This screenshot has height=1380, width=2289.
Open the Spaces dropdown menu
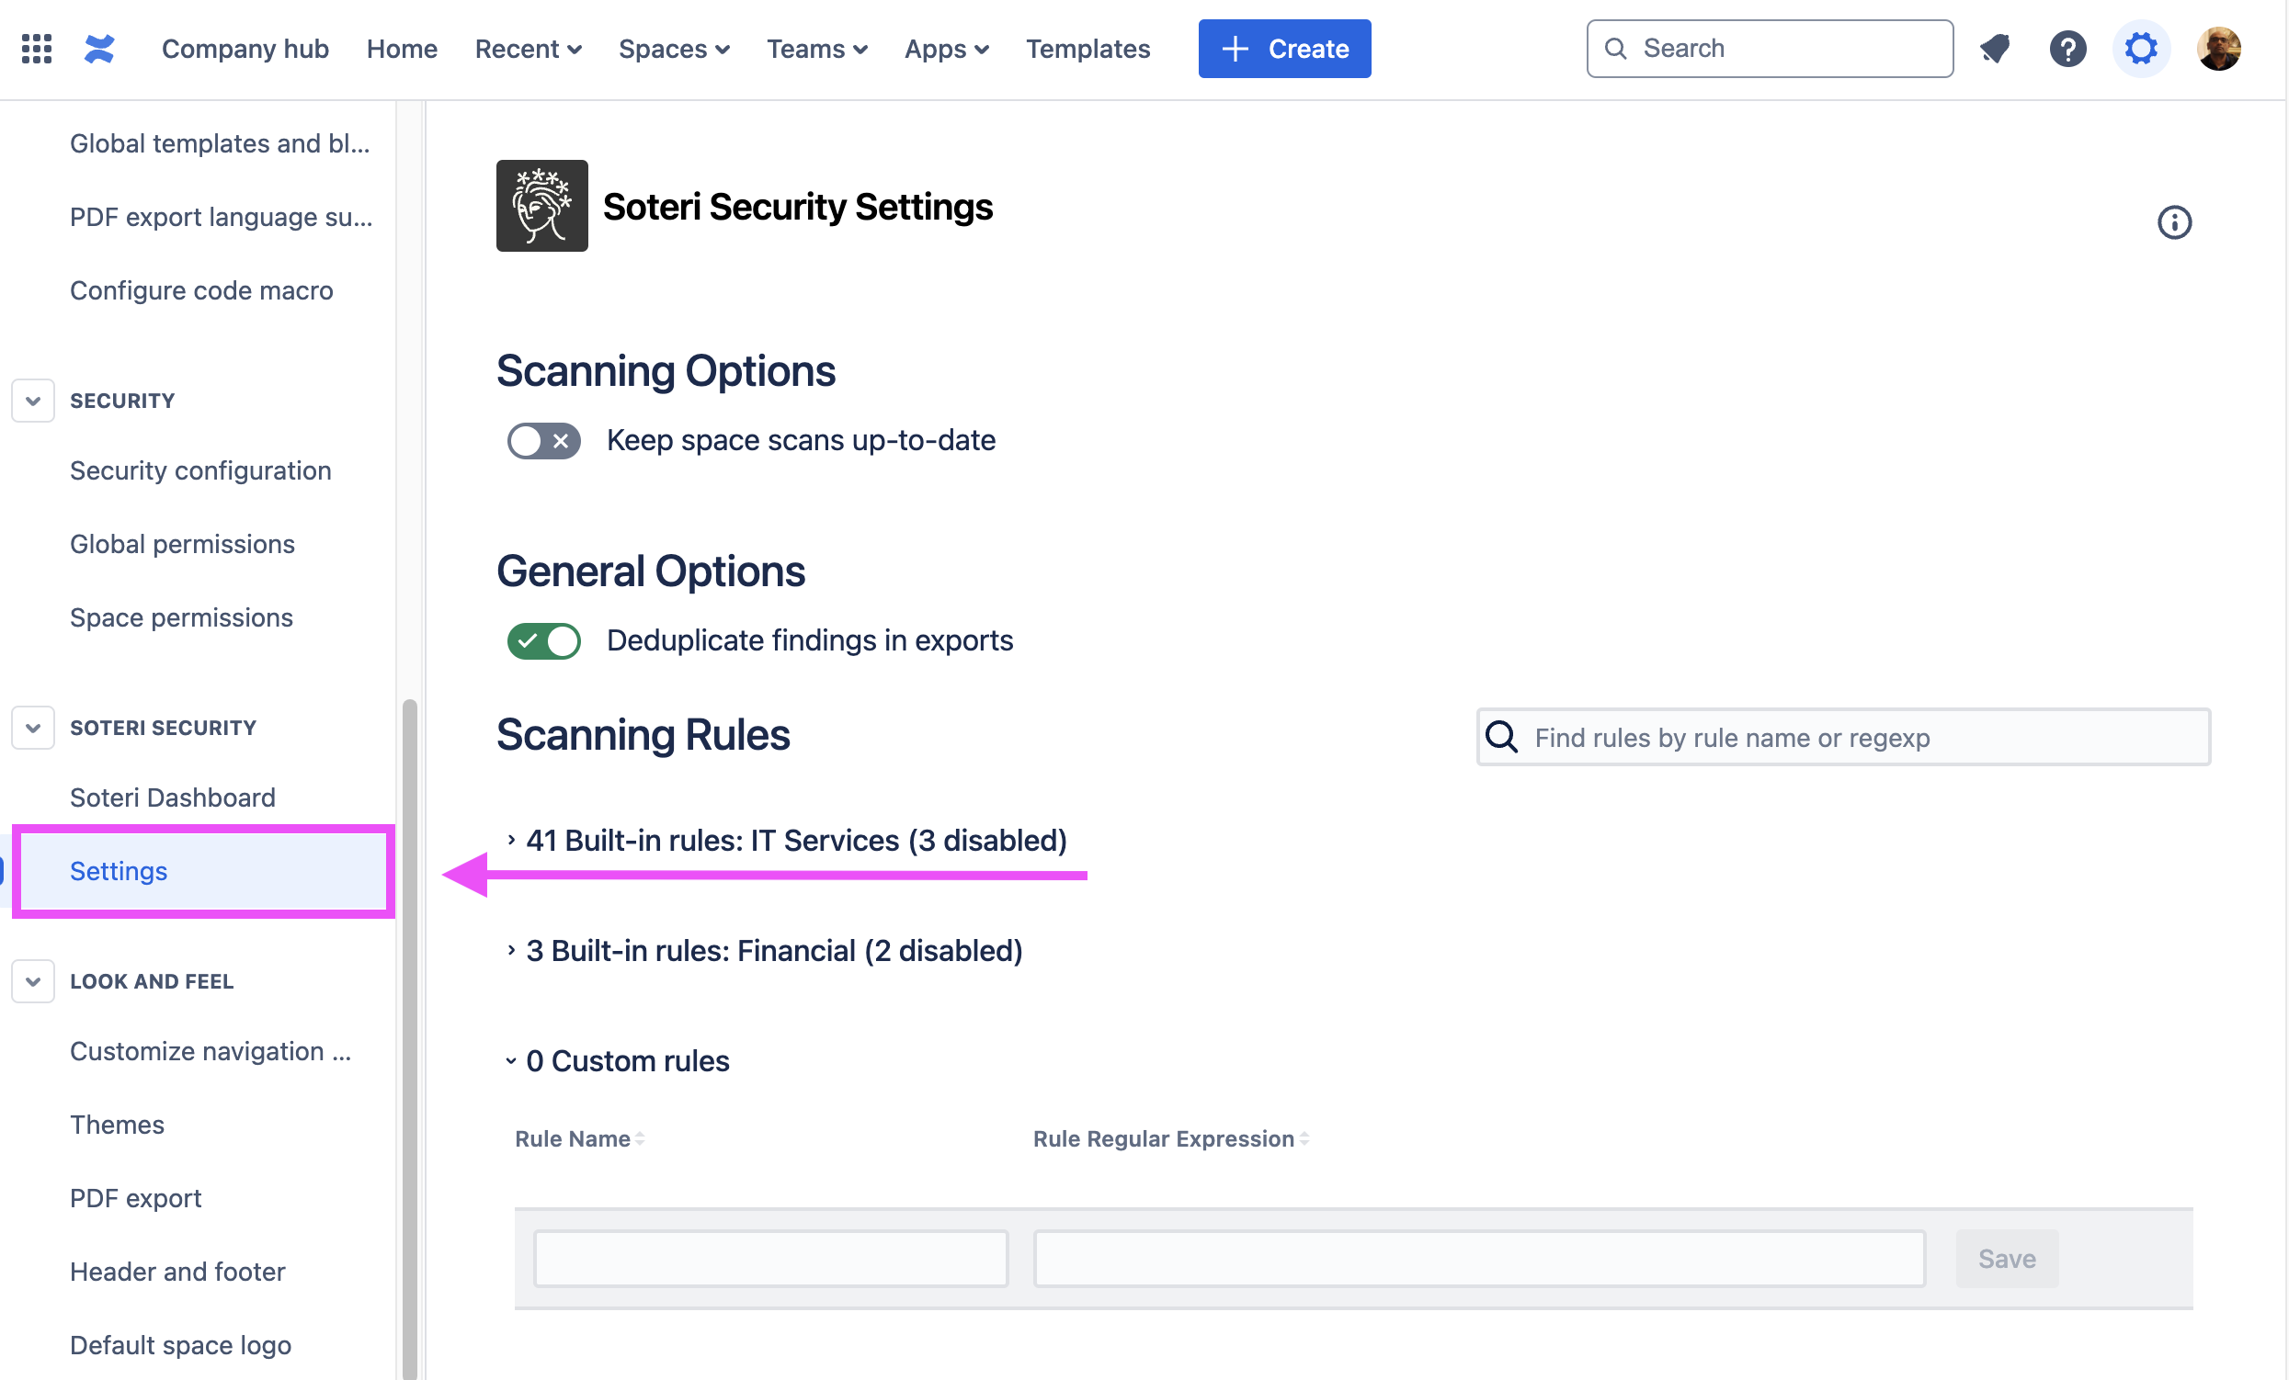[x=675, y=49]
